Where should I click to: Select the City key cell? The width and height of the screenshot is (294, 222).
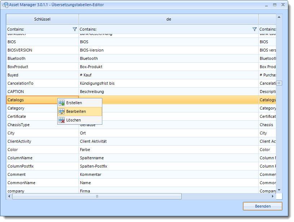click(x=43, y=133)
